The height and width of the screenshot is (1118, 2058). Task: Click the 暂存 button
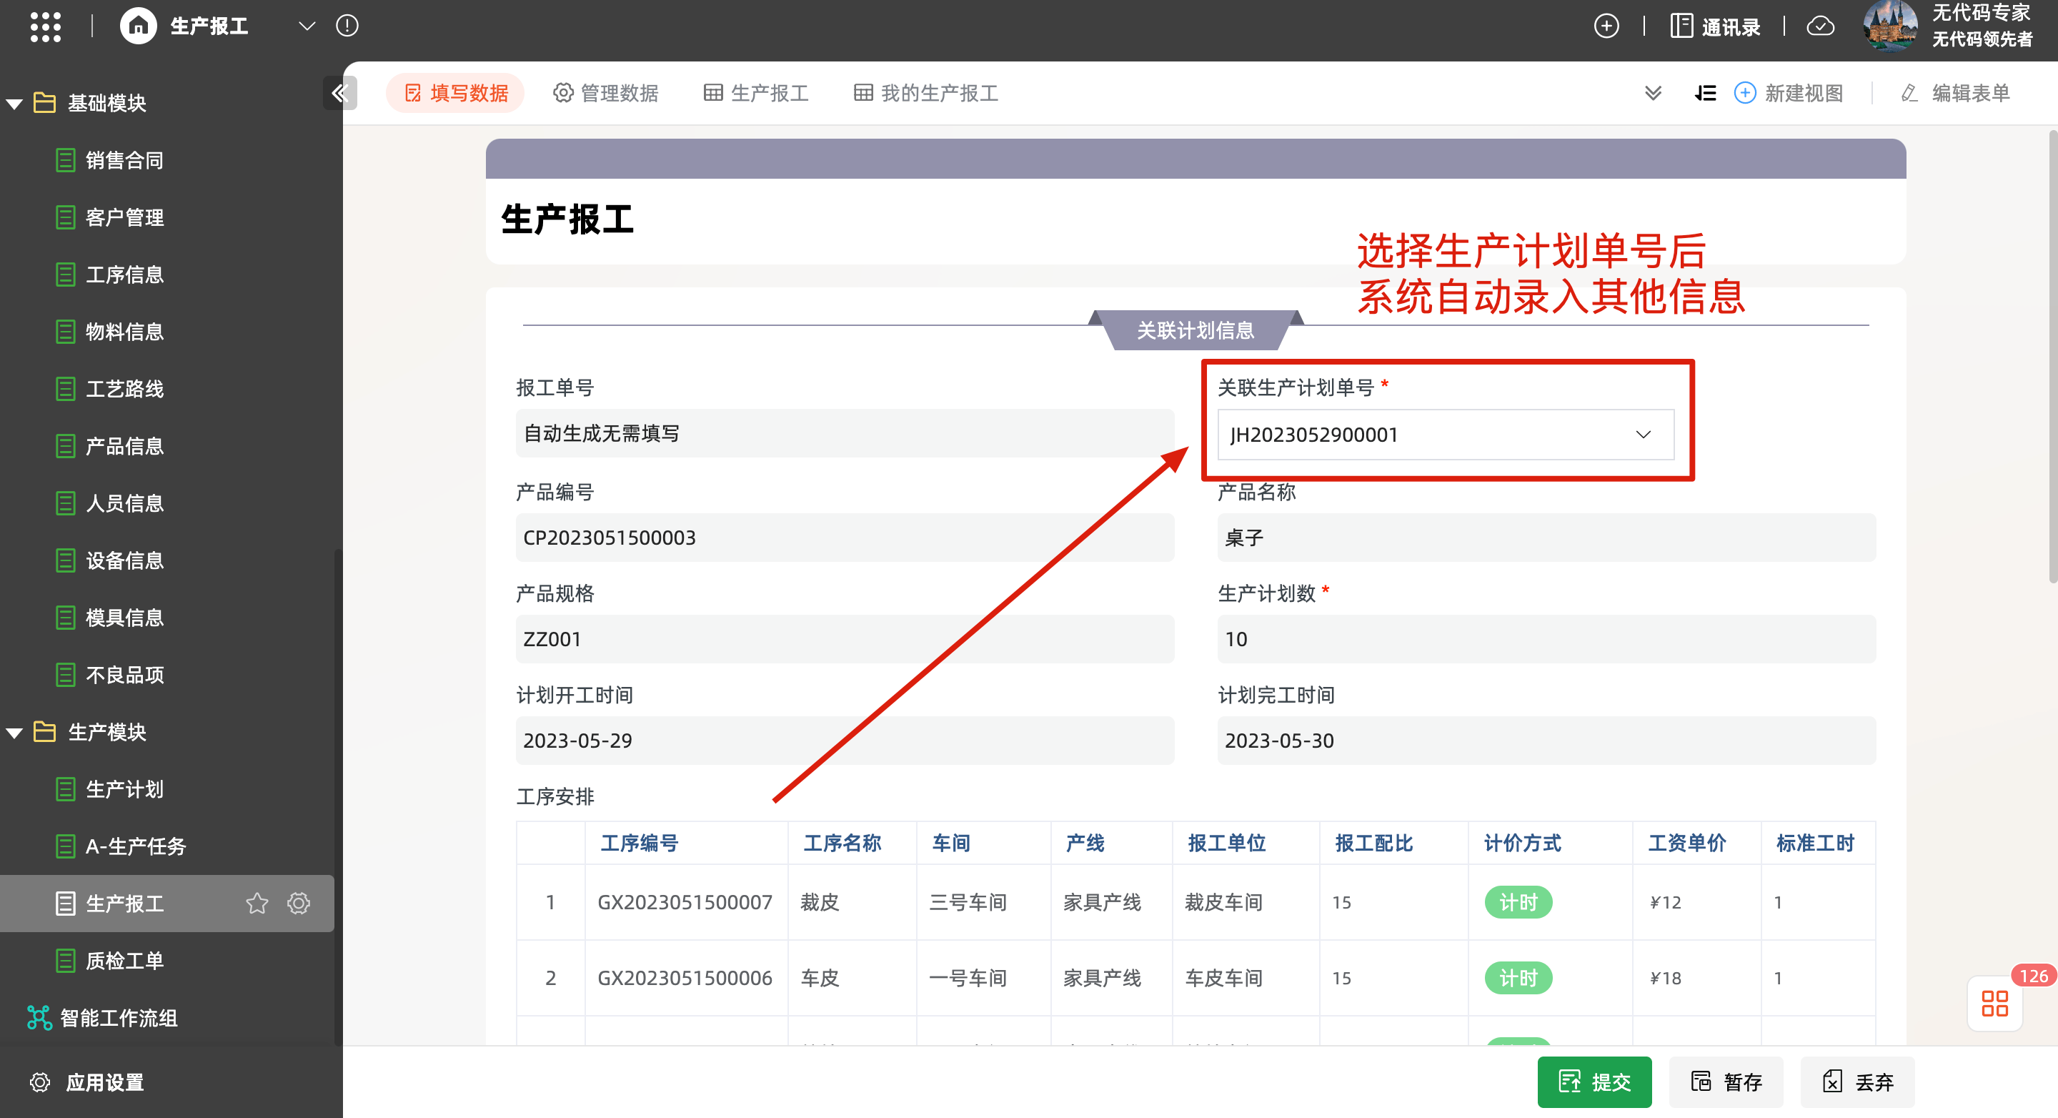click(x=1726, y=1082)
